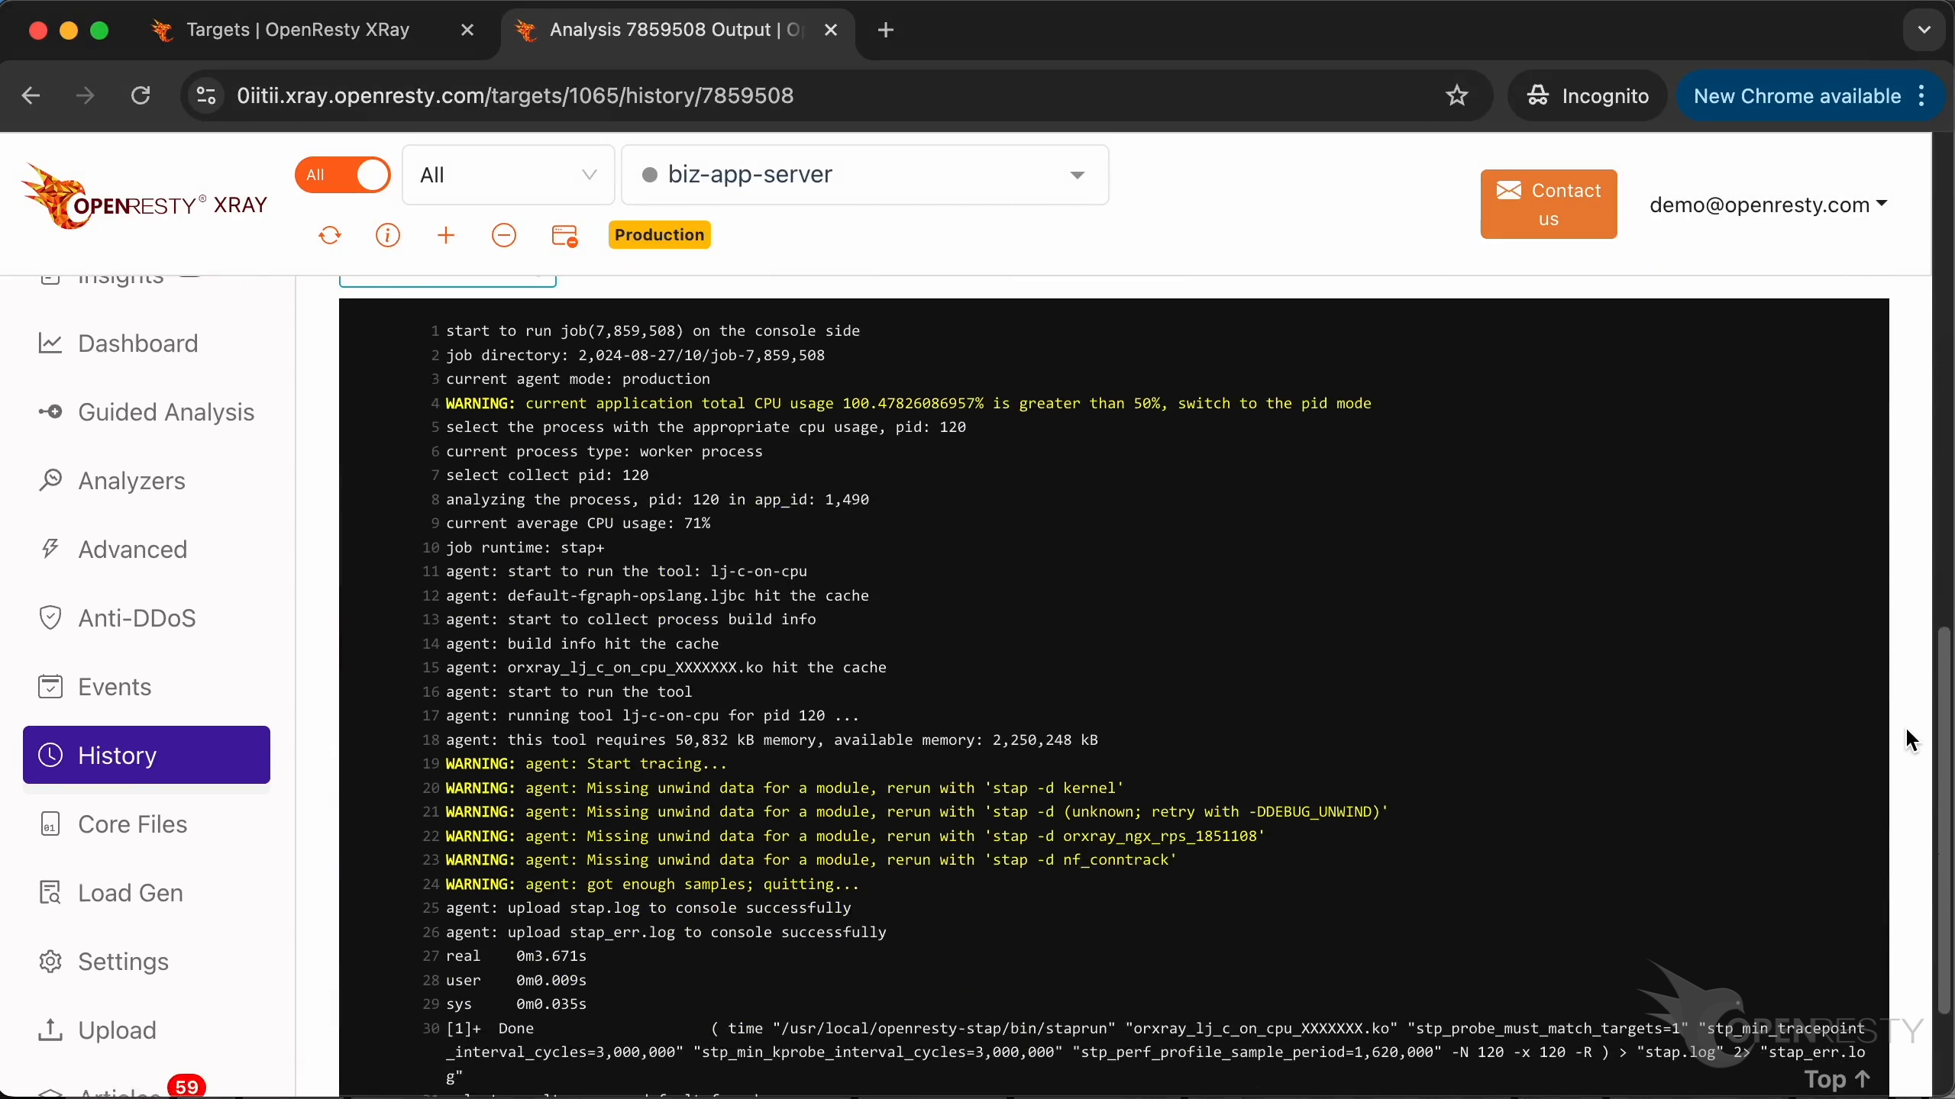This screenshot has height=1099, width=1955.
Task: Open Settings in the sidebar
Action: pyautogui.click(x=123, y=962)
